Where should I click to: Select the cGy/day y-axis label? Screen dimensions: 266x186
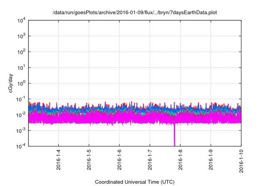pyautogui.click(x=10, y=83)
